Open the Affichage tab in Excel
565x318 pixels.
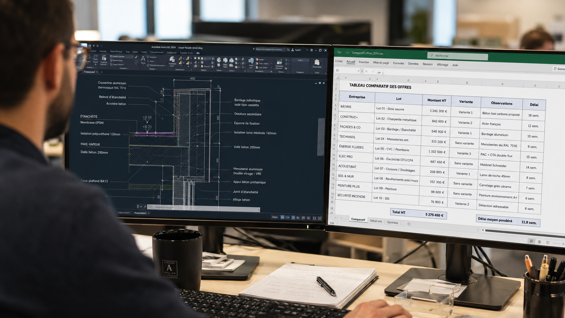[442, 65]
